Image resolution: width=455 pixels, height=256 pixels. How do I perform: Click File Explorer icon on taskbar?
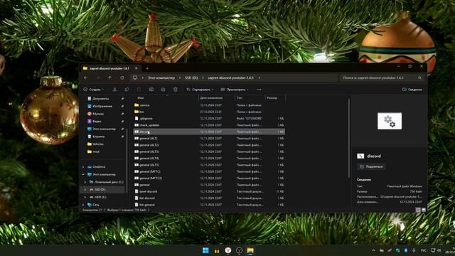click(250, 250)
